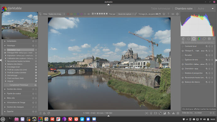Click the instances icon for Contraste local
This screenshot has height=122, width=217.
[x=207, y=46]
